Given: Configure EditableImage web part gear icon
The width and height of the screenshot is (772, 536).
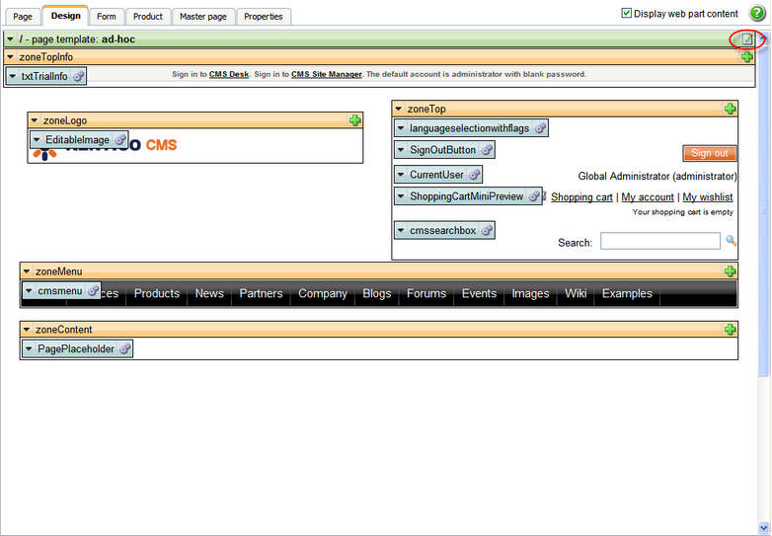Looking at the screenshot, I should (x=120, y=140).
